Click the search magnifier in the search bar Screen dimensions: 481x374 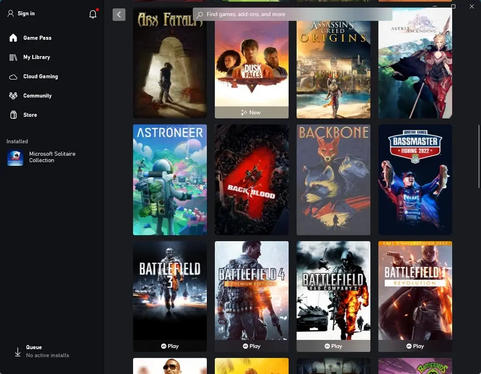click(x=199, y=14)
